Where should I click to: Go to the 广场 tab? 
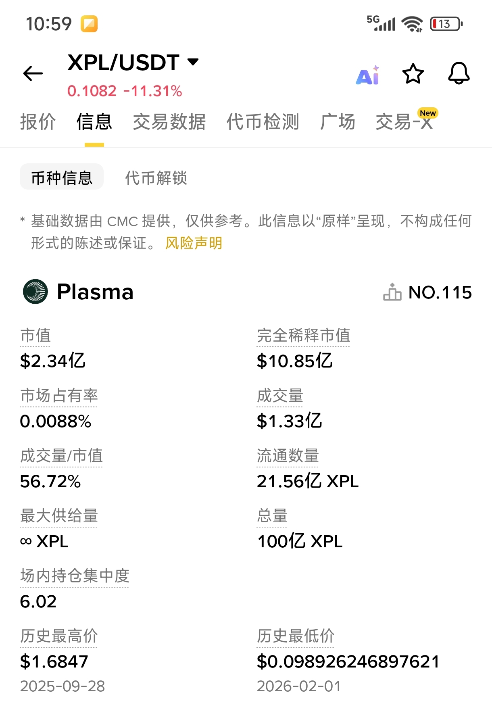338,122
